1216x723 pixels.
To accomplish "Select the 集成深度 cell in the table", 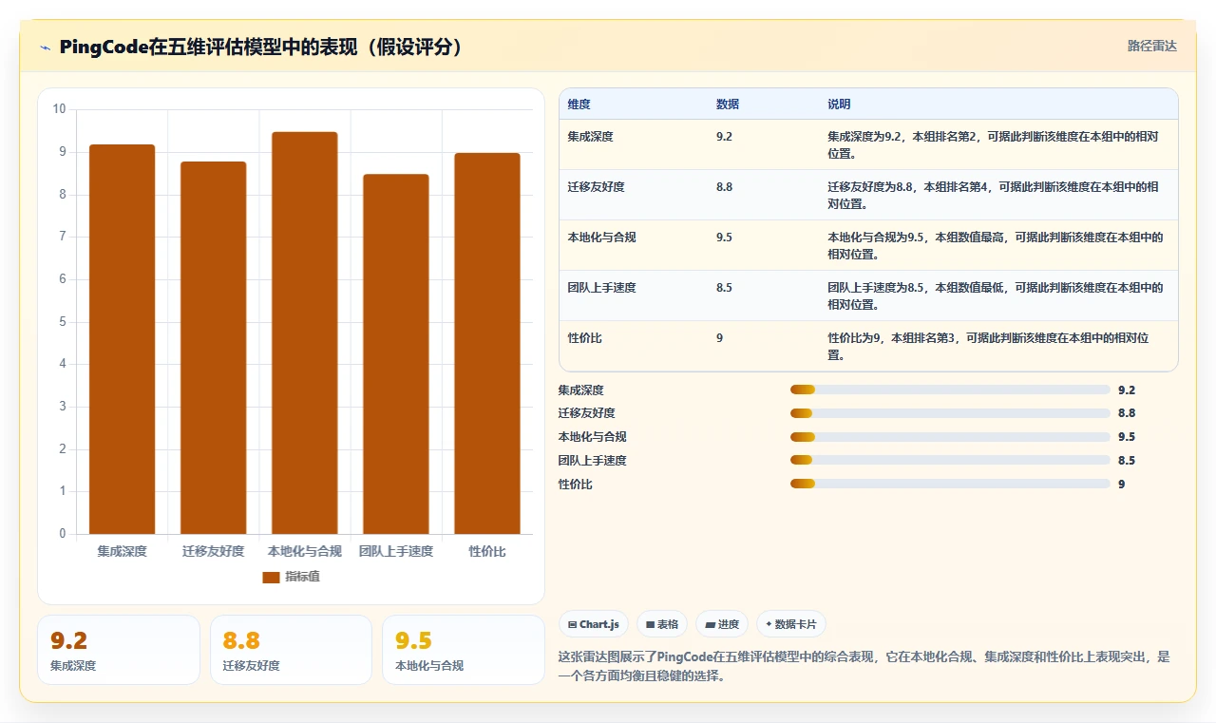I will click(590, 137).
